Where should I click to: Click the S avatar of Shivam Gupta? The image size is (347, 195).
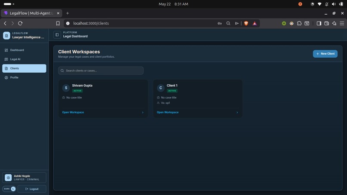click(x=66, y=88)
